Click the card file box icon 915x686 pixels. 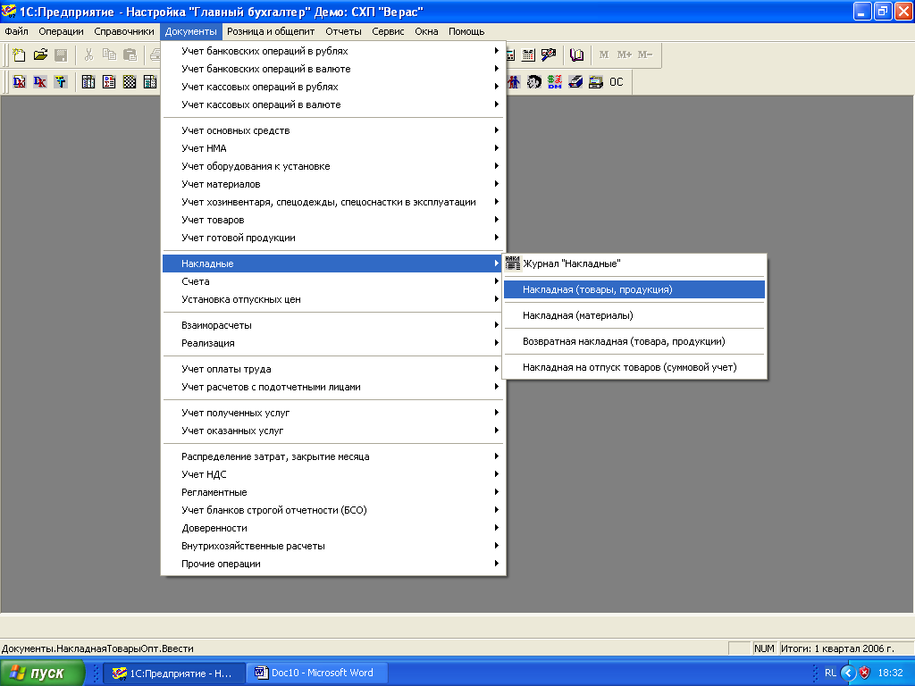[575, 81]
